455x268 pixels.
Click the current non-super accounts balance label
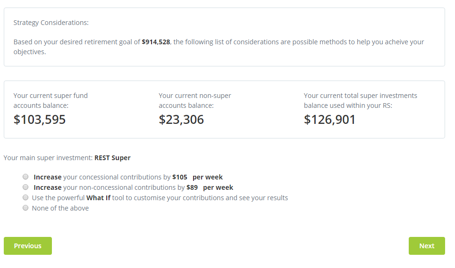[x=195, y=100]
